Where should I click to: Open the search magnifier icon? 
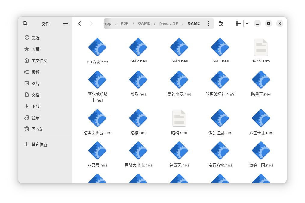25,23
